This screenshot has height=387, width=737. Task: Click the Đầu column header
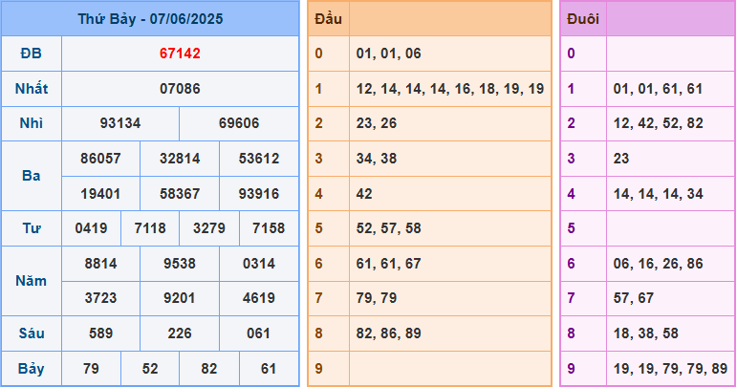[328, 18]
